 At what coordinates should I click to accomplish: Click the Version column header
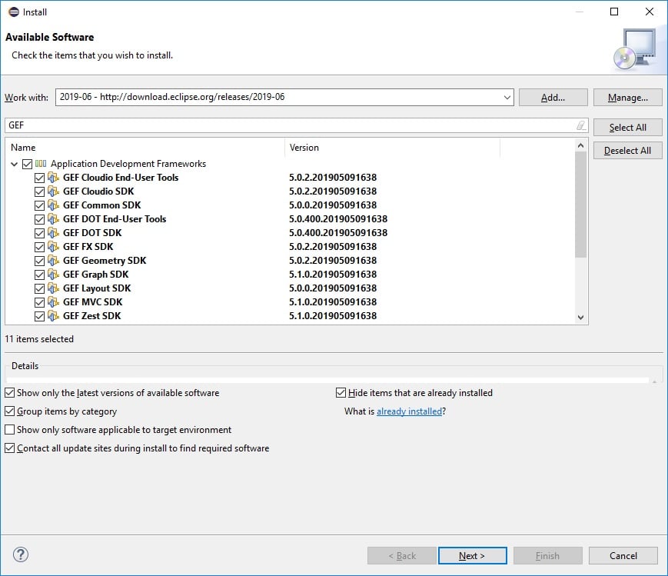392,148
